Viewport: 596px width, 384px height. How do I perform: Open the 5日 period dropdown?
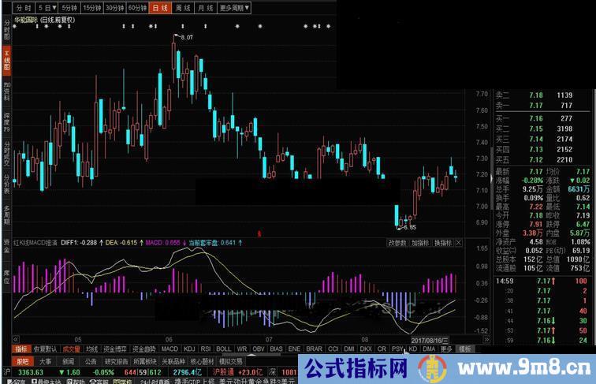(53, 7)
